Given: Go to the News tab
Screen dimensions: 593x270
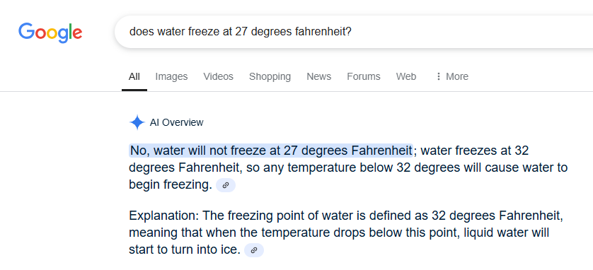Looking at the screenshot, I should 319,76.
